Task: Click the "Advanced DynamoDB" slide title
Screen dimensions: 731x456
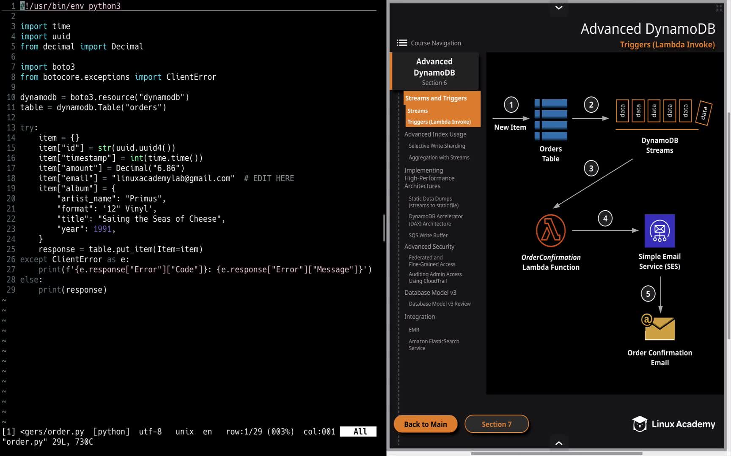Action: pyautogui.click(x=648, y=29)
